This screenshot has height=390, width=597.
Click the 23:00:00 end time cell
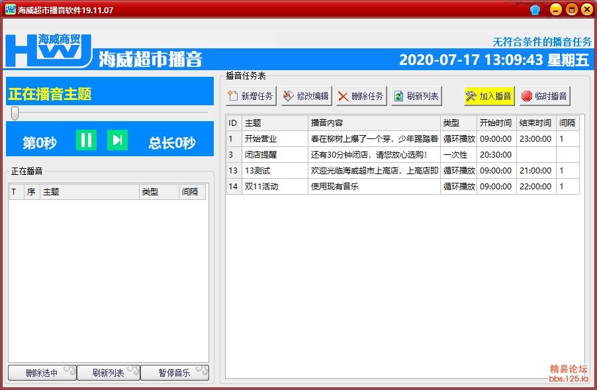[536, 138]
